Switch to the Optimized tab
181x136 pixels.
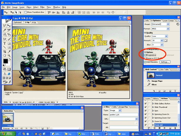coord(17,22)
